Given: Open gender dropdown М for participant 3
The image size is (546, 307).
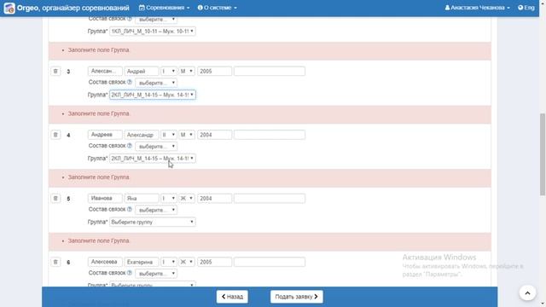Looking at the screenshot, I should 187,71.
